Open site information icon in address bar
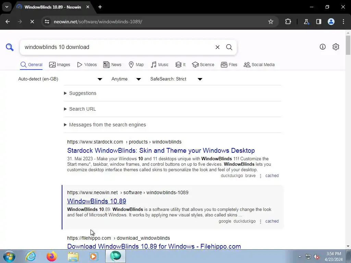351x263 pixels. click(47, 22)
